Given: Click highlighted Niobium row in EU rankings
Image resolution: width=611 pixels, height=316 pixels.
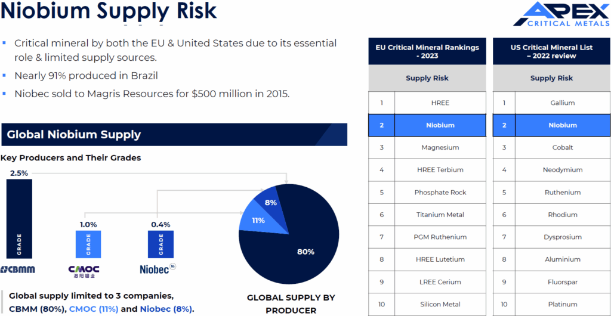Looking at the screenshot, I should [x=440, y=125].
